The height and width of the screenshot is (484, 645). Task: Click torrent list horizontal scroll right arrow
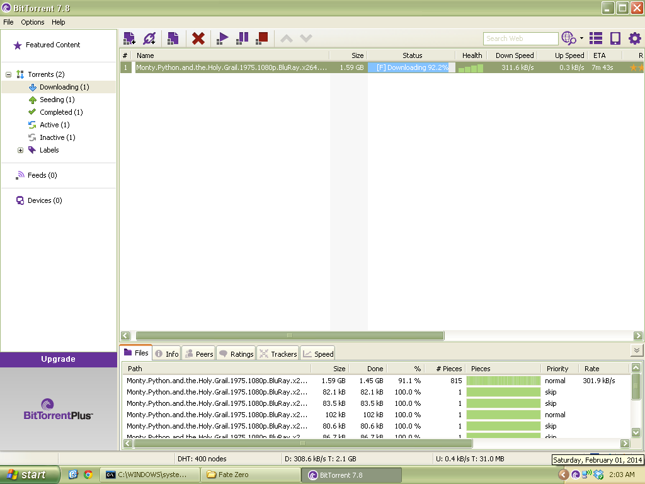pos(638,336)
